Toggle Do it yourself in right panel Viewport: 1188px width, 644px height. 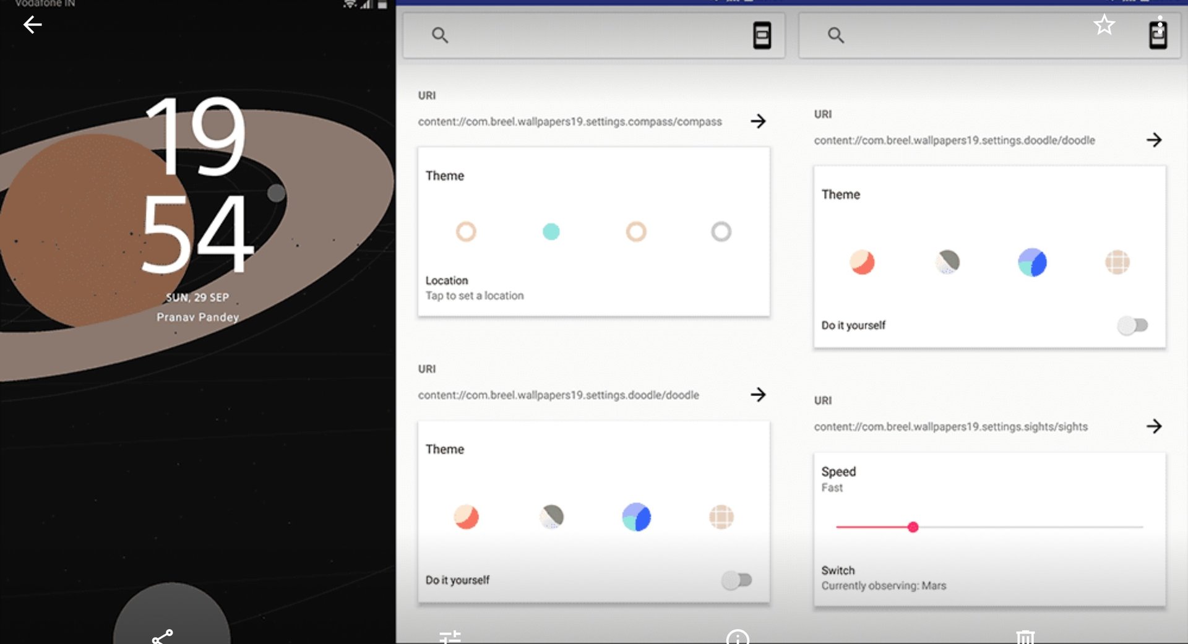click(x=1132, y=325)
